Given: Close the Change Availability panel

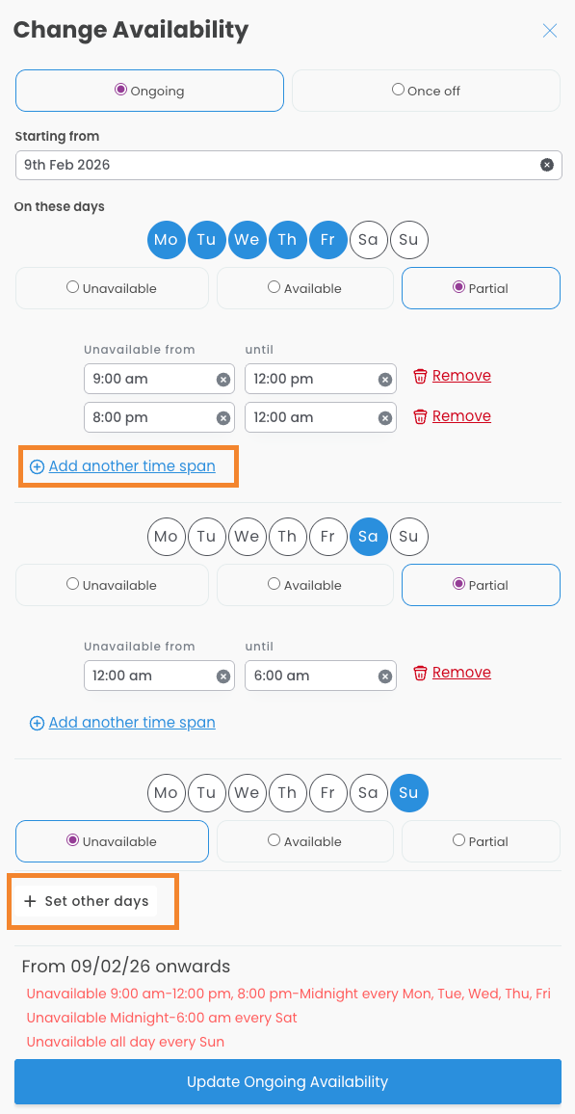Looking at the screenshot, I should tap(549, 31).
